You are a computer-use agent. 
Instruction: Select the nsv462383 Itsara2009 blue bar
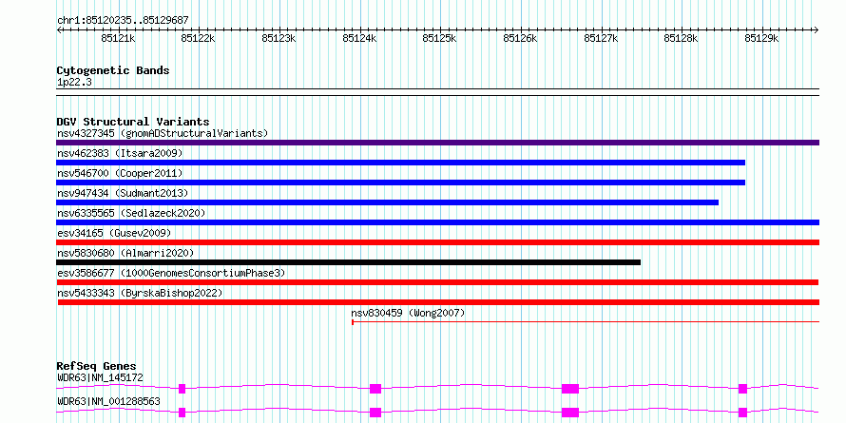(401, 163)
